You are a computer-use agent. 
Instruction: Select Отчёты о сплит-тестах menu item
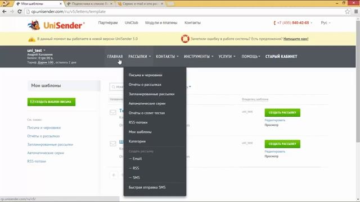(x=147, y=113)
